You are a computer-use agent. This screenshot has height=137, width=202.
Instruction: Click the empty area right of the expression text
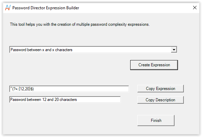(81, 89)
